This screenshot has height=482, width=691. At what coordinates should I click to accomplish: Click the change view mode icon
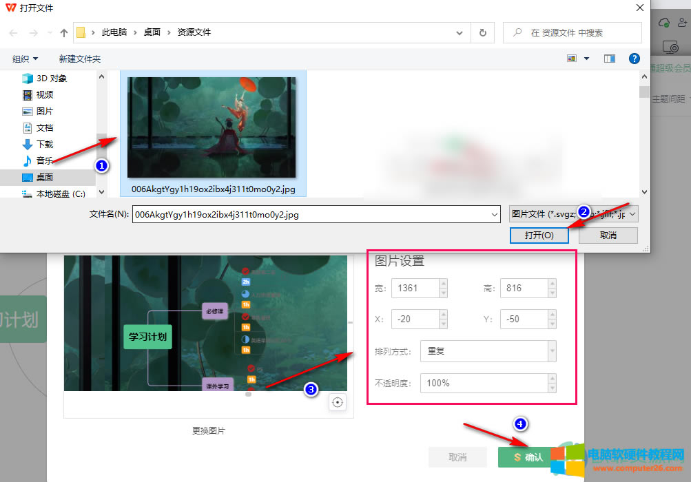coord(572,59)
